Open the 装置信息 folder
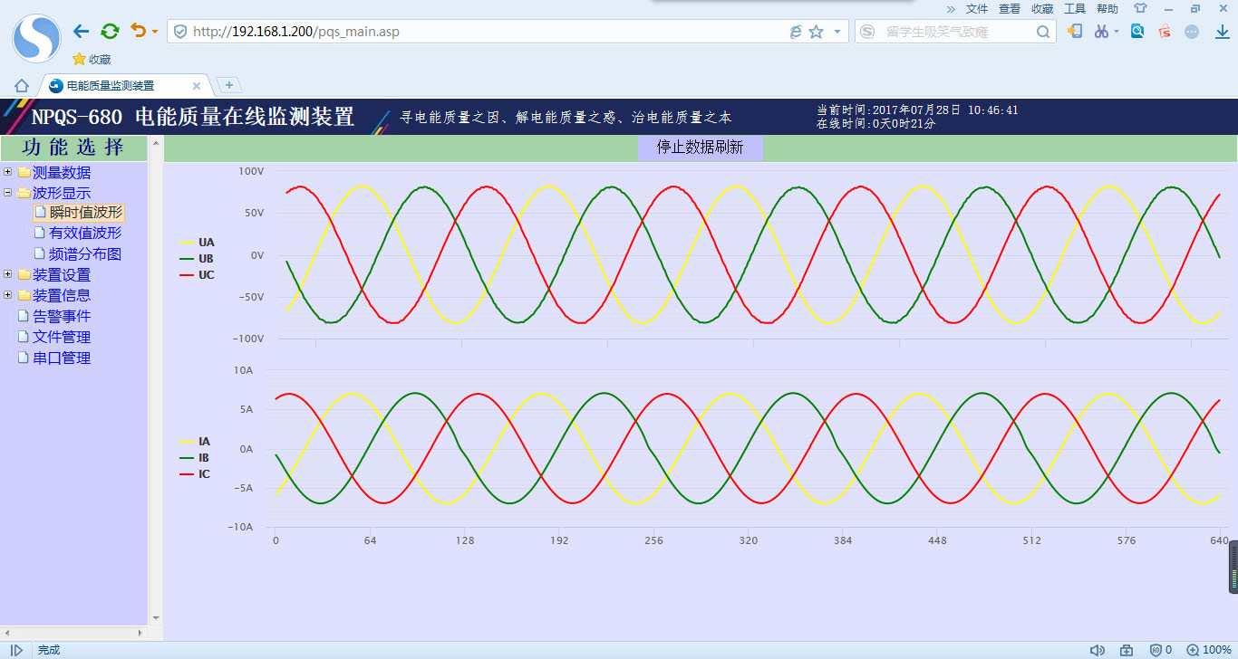Image resolution: width=1238 pixels, height=659 pixels. pos(62,295)
